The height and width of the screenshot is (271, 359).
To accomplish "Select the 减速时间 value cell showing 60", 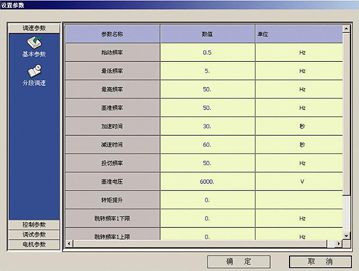I will 207,145.
